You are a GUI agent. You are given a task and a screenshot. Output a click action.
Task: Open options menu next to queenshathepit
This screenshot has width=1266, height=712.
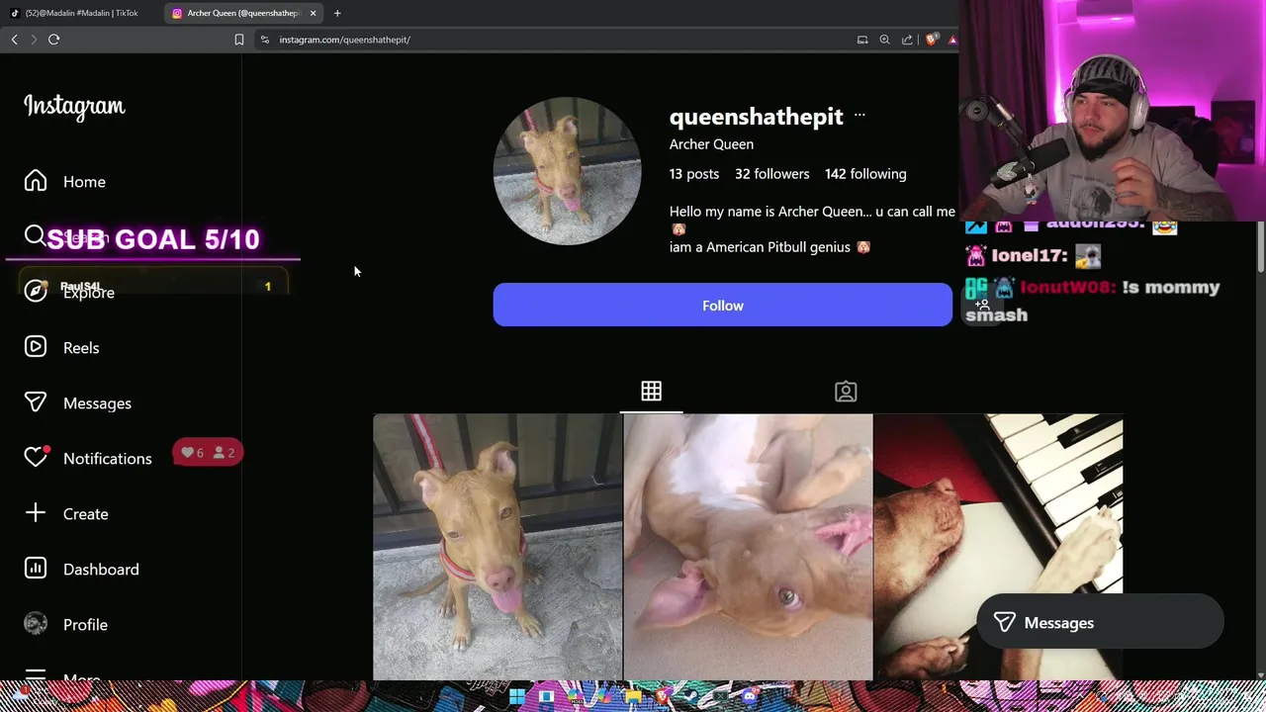(x=859, y=116)
